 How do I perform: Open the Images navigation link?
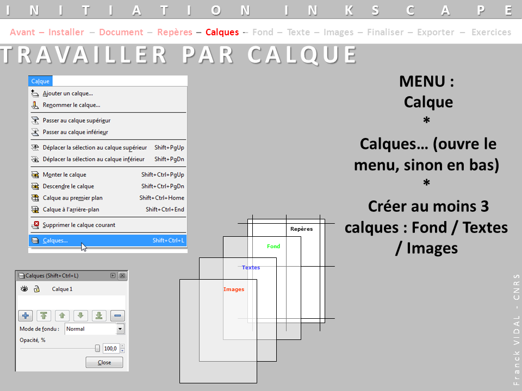pos(339,32)
